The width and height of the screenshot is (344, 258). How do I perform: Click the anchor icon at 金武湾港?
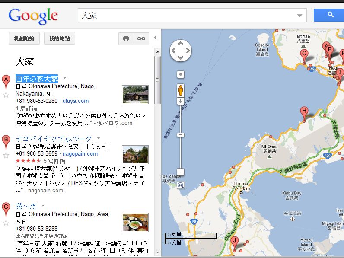pyautogui.click(x=293, y=219)
